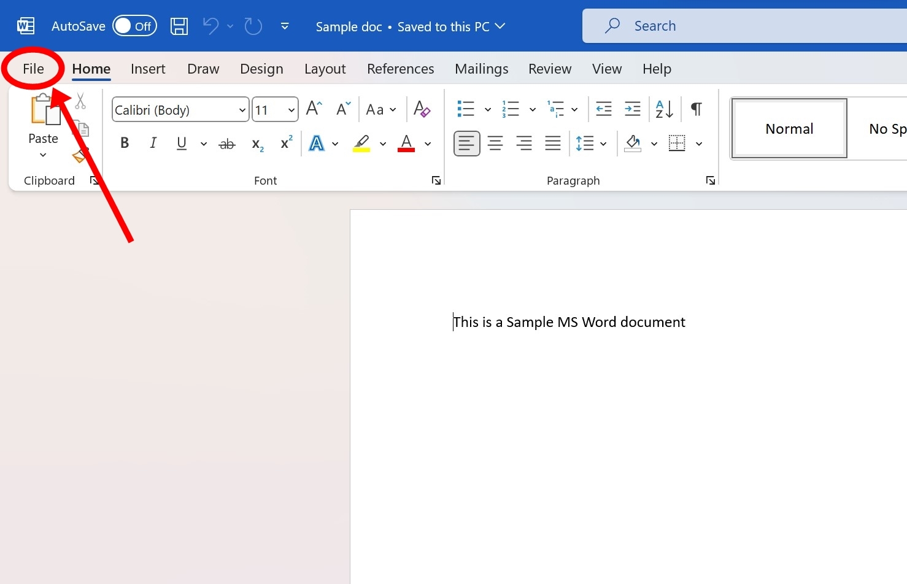Toggle italic formatting
Screen dimensions: 907x584
click(153, 144)
